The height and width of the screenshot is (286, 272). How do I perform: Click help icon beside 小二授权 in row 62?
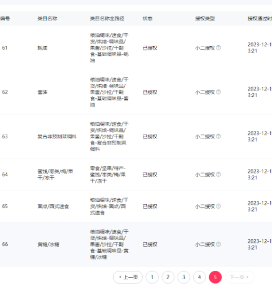click(219, 92)
